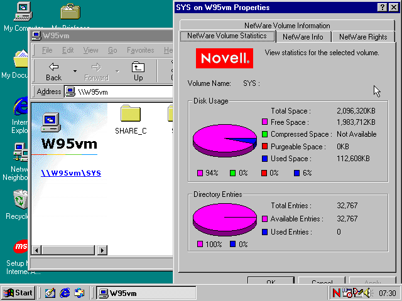Click the address bar showing \\W95vm

tap(119, 92)
